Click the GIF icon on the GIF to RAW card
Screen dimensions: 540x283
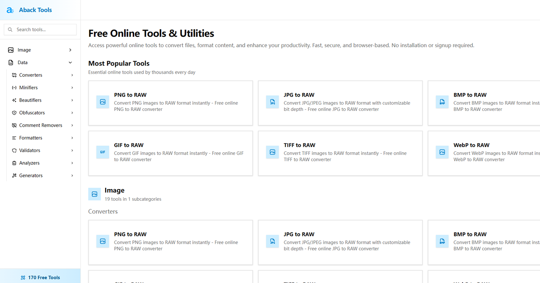pyautogui.click(x=103, y=152)
